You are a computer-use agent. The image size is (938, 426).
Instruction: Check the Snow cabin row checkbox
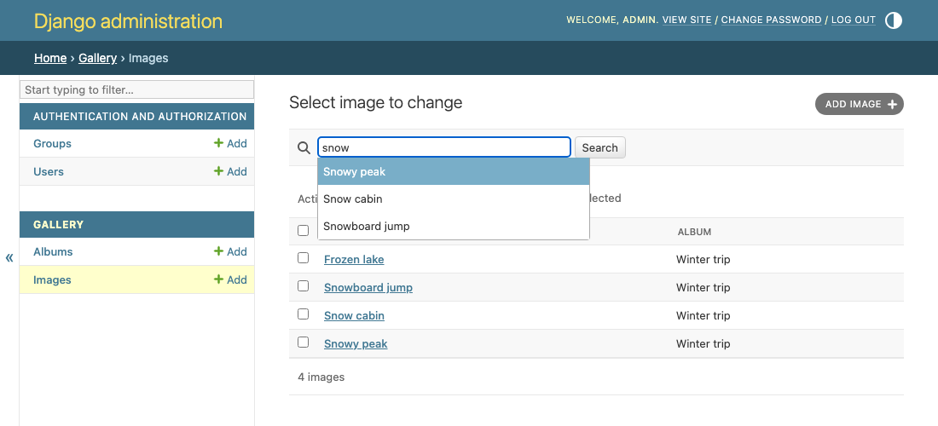(x=304, y=314)
